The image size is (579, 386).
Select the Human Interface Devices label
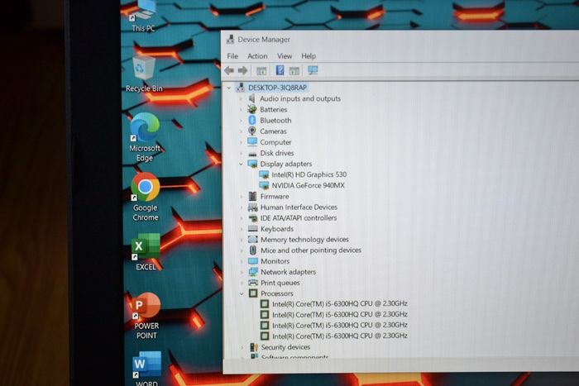coord(299,207)
